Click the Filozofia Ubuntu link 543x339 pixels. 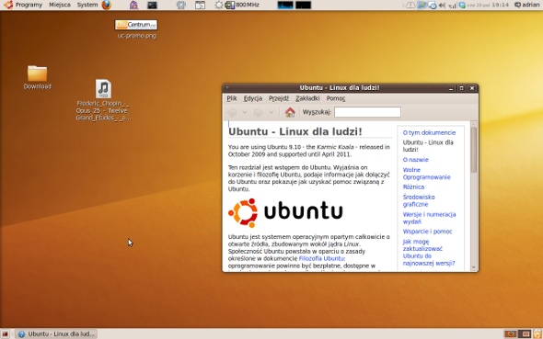321,258
